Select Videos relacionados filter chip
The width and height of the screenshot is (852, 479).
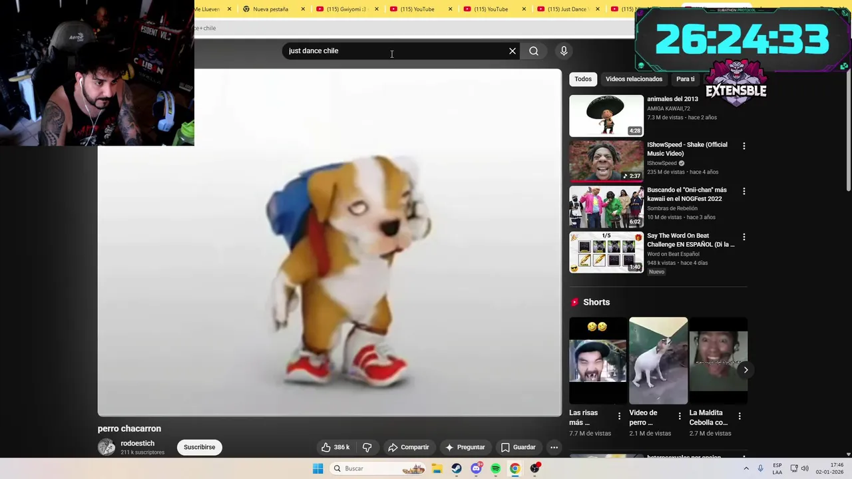pos(634,79)
